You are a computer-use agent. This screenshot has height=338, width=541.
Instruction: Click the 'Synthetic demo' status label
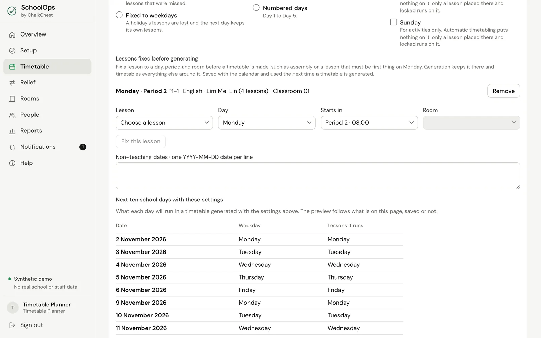click(33, 279)
